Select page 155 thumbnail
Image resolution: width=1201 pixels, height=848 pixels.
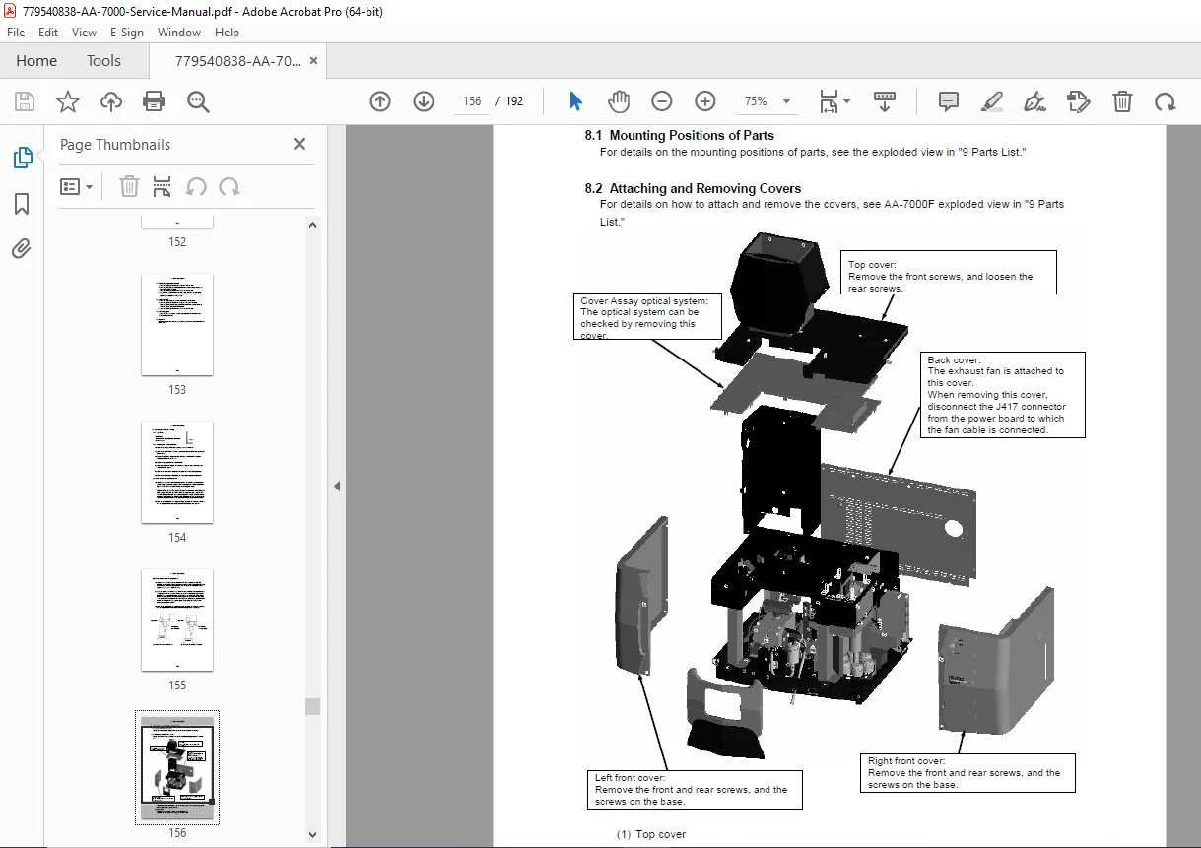(177, 620)
